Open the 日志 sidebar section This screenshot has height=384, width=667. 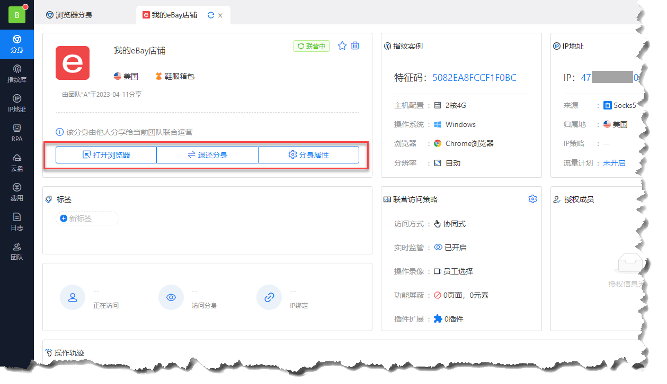tap(17, 222)
